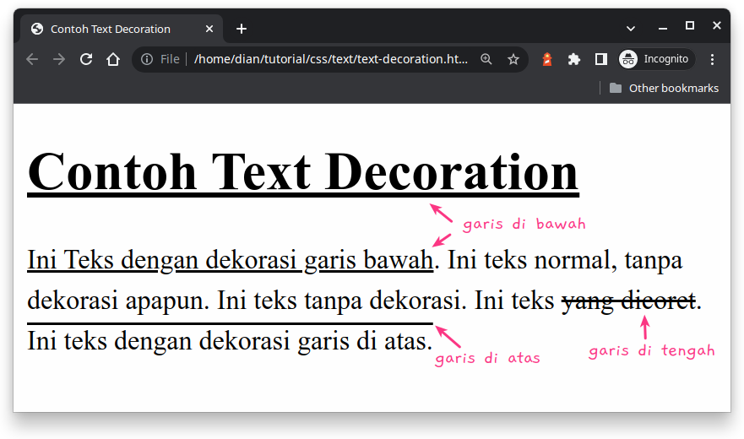The width and height of the screenshot is (744, 439).
Task: Expand the tab search chevron
Action: (631, 29)
